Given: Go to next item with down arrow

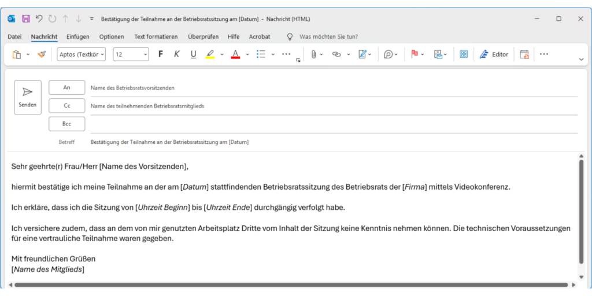Looking at the screenshot, I should coord(78,18).
